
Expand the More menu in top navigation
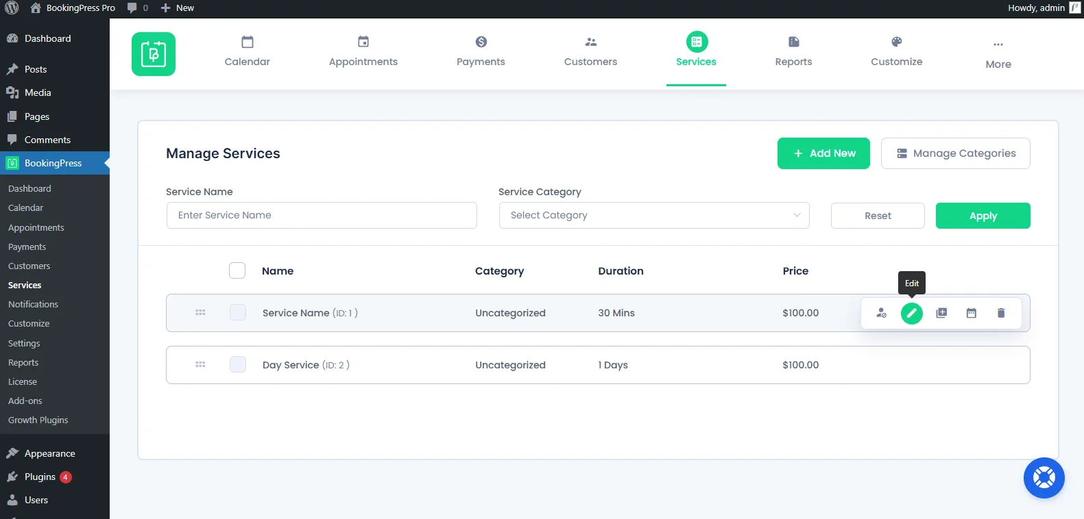(998, 54)
